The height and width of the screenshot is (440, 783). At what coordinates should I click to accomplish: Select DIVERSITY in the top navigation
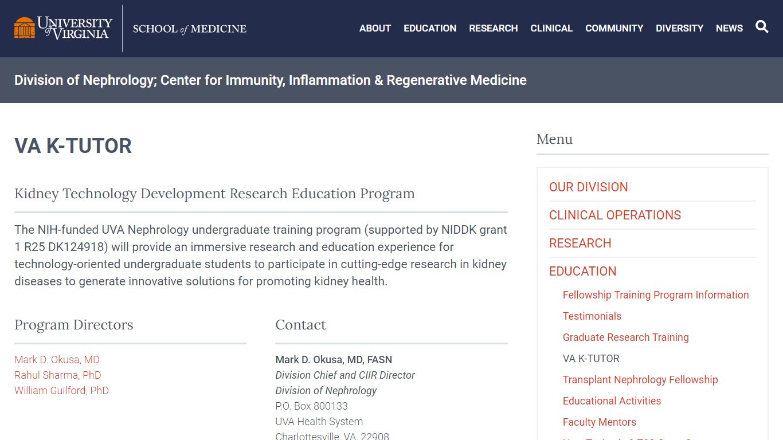pos(679,28)
